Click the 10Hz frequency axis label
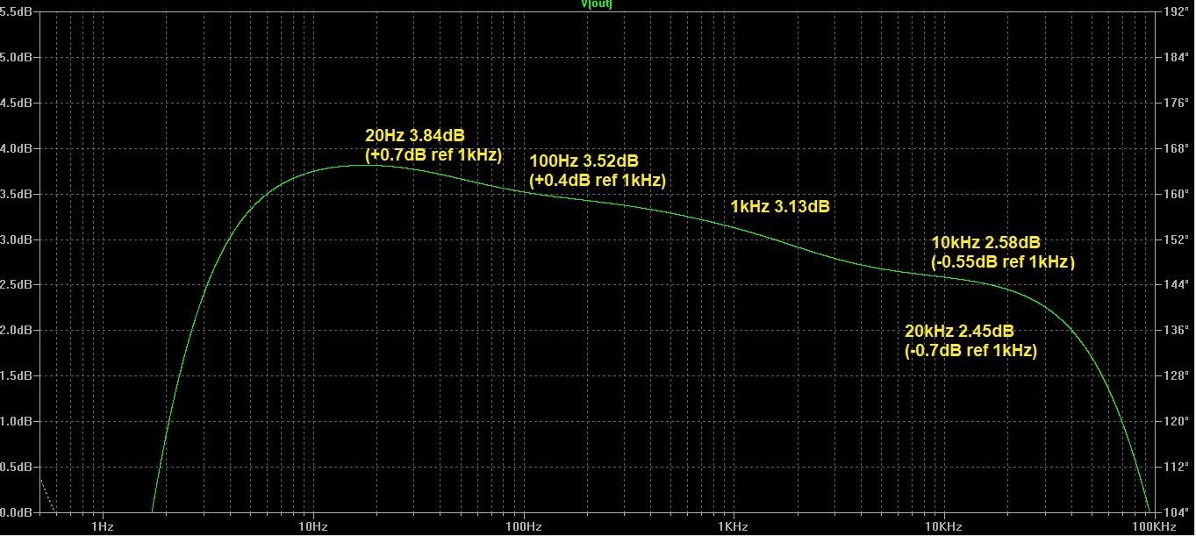 (x=313, y=526)
